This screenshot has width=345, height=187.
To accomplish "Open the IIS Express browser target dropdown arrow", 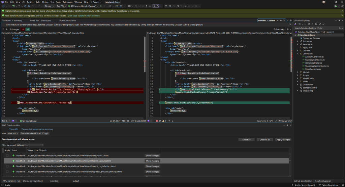I will (x=98, y=6).
